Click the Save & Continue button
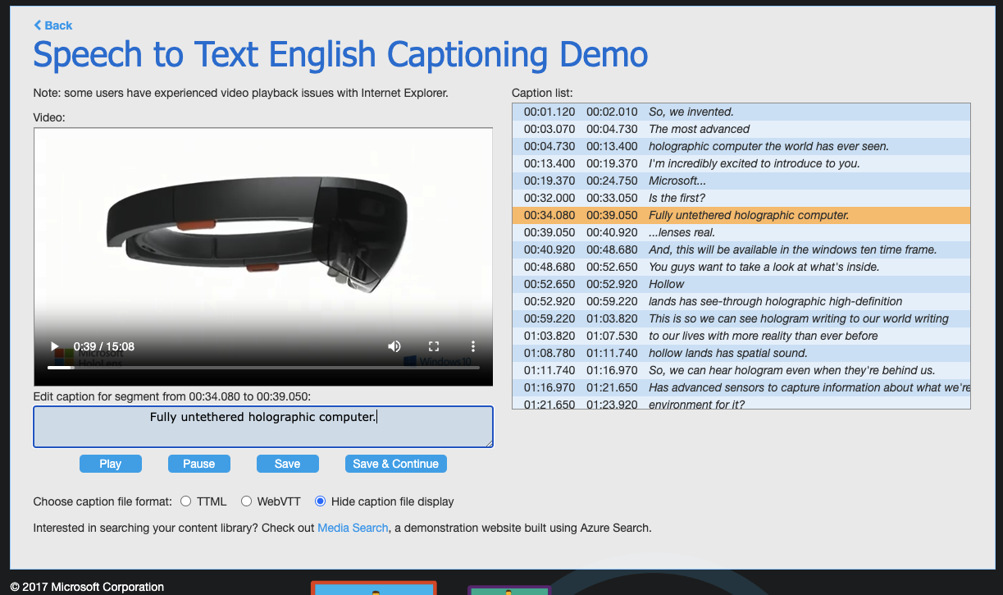 tap(395, 464)
